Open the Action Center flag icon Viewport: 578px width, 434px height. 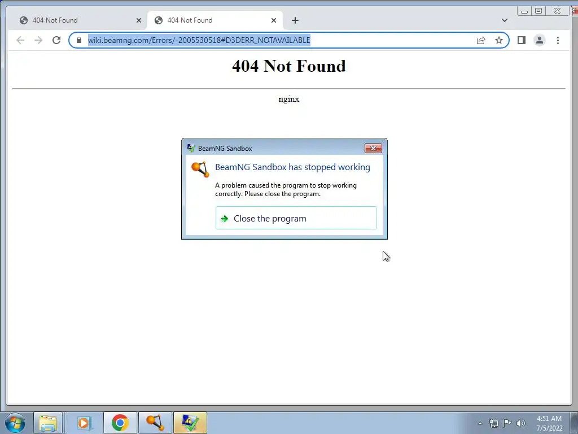pos(507,423)
